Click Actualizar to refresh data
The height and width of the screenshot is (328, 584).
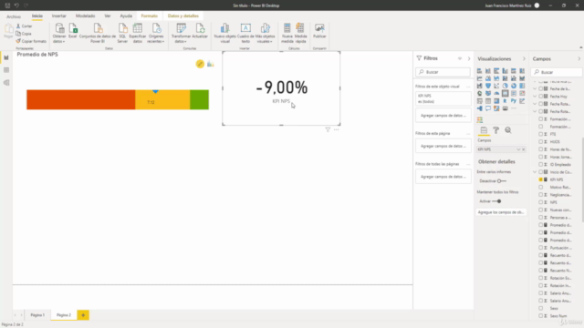200,30
